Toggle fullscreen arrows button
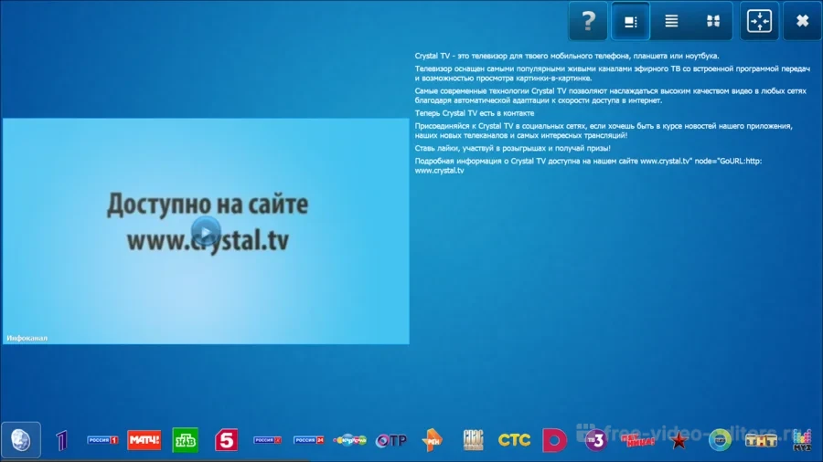Image resolution: width=823 pixels, height=462 pixels. pyautogui.click(x=760, y=21)
